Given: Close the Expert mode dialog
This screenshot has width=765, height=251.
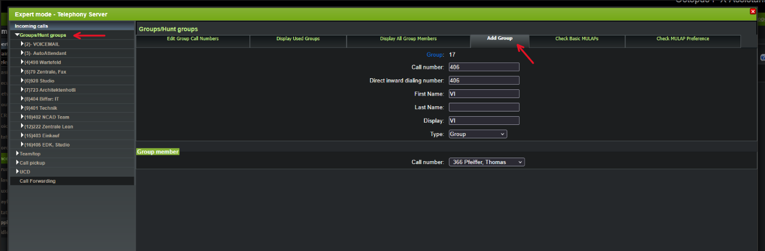Looking at the screenshot, I should [753, 11].
